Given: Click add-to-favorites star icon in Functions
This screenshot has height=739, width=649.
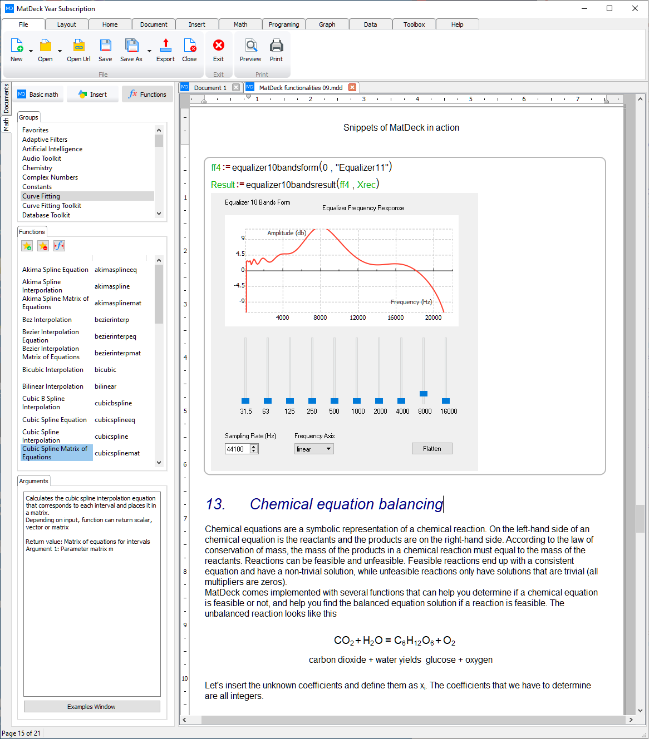Looking at the screenshot, I should click(27, 246).
